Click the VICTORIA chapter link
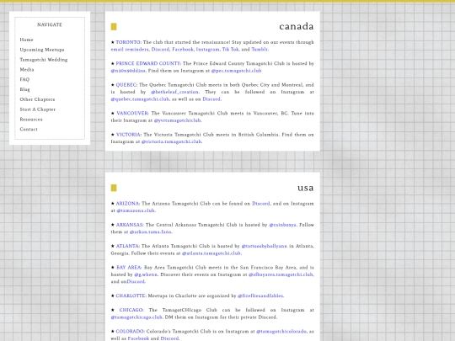Viewport: 455px width, 341px height. pos(129,135)
